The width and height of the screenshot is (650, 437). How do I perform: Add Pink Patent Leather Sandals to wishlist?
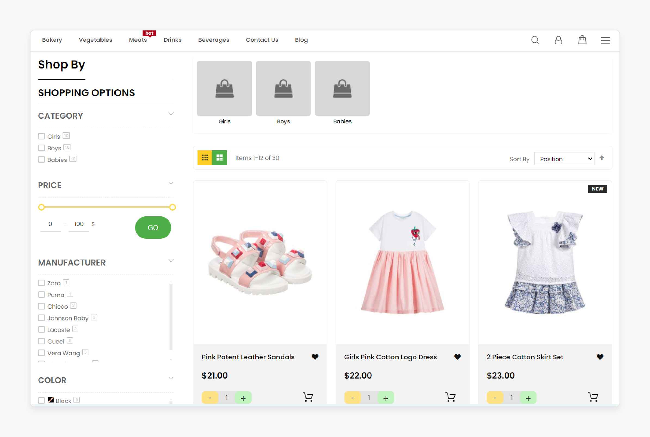coord(315,357)
